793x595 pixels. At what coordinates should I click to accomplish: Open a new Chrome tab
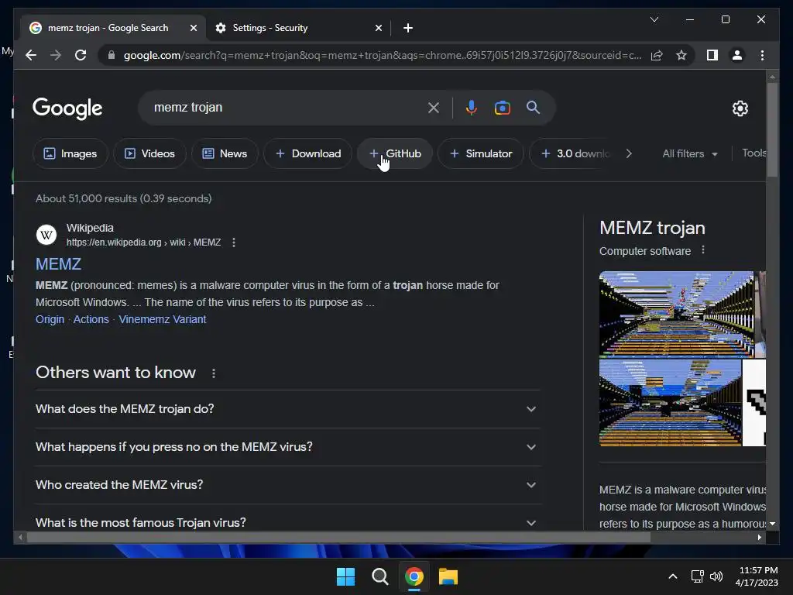click(408, 28)
